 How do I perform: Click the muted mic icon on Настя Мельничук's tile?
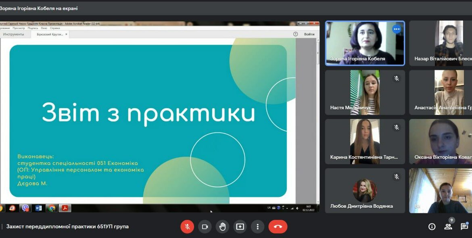click(397, 78)
